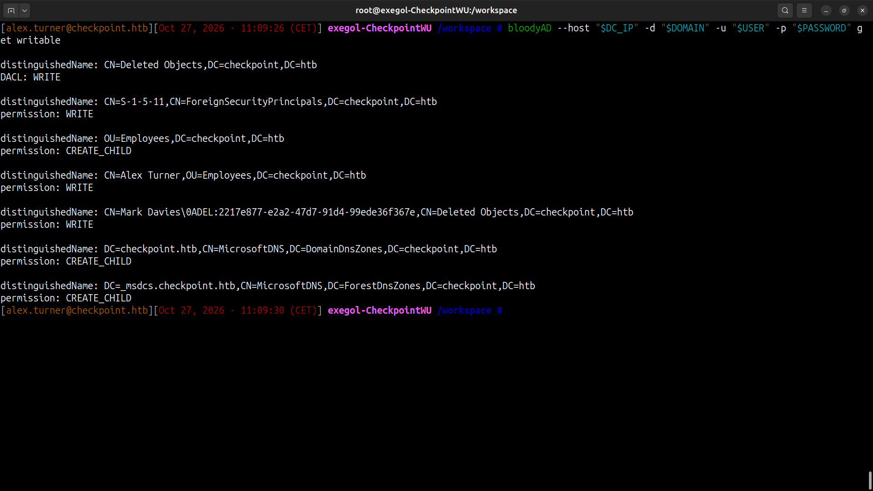The image size is (873, 491).
Task: Click the CN=Alex Turner distinguishedName line
Action: [x=183, y=175]
